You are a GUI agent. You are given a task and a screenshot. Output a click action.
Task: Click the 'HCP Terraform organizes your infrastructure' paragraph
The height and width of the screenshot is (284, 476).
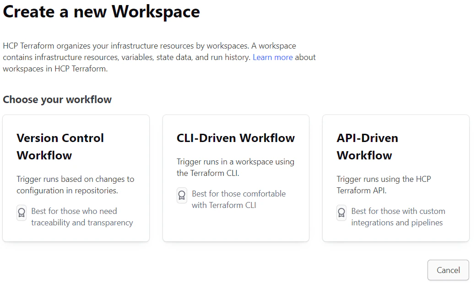click(x=159, y=57)
